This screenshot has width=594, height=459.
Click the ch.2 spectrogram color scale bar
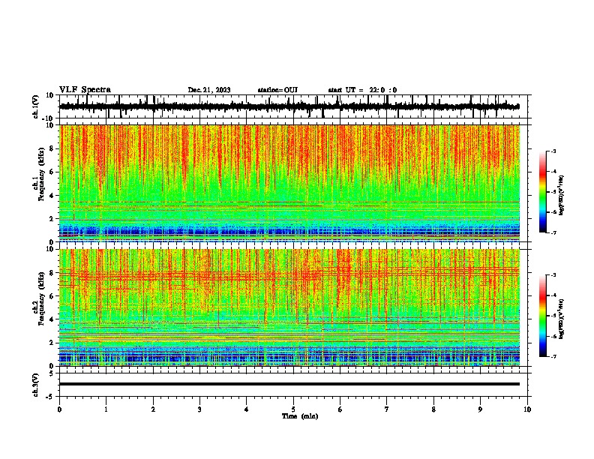(542, 316)
